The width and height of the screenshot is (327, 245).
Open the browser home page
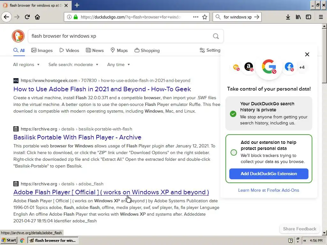click(37, 17)
